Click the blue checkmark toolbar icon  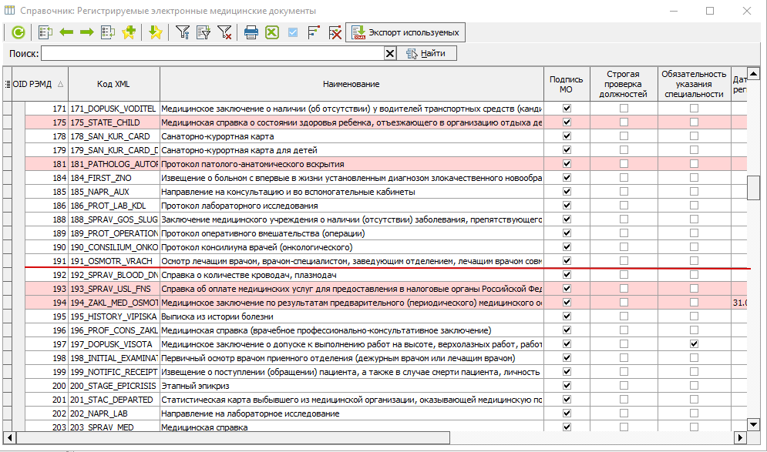coord(293,33)
